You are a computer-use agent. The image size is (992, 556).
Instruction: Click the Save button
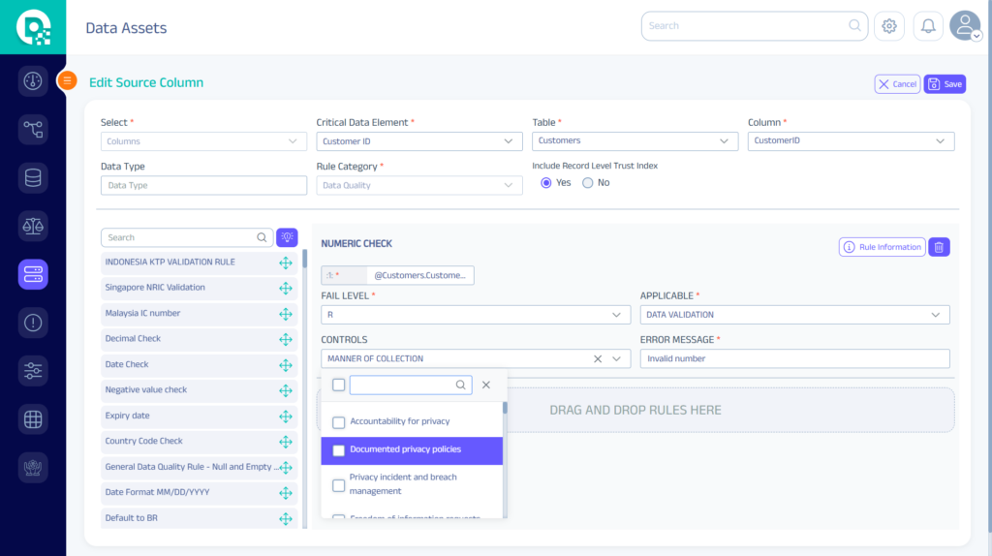(945, 84)
